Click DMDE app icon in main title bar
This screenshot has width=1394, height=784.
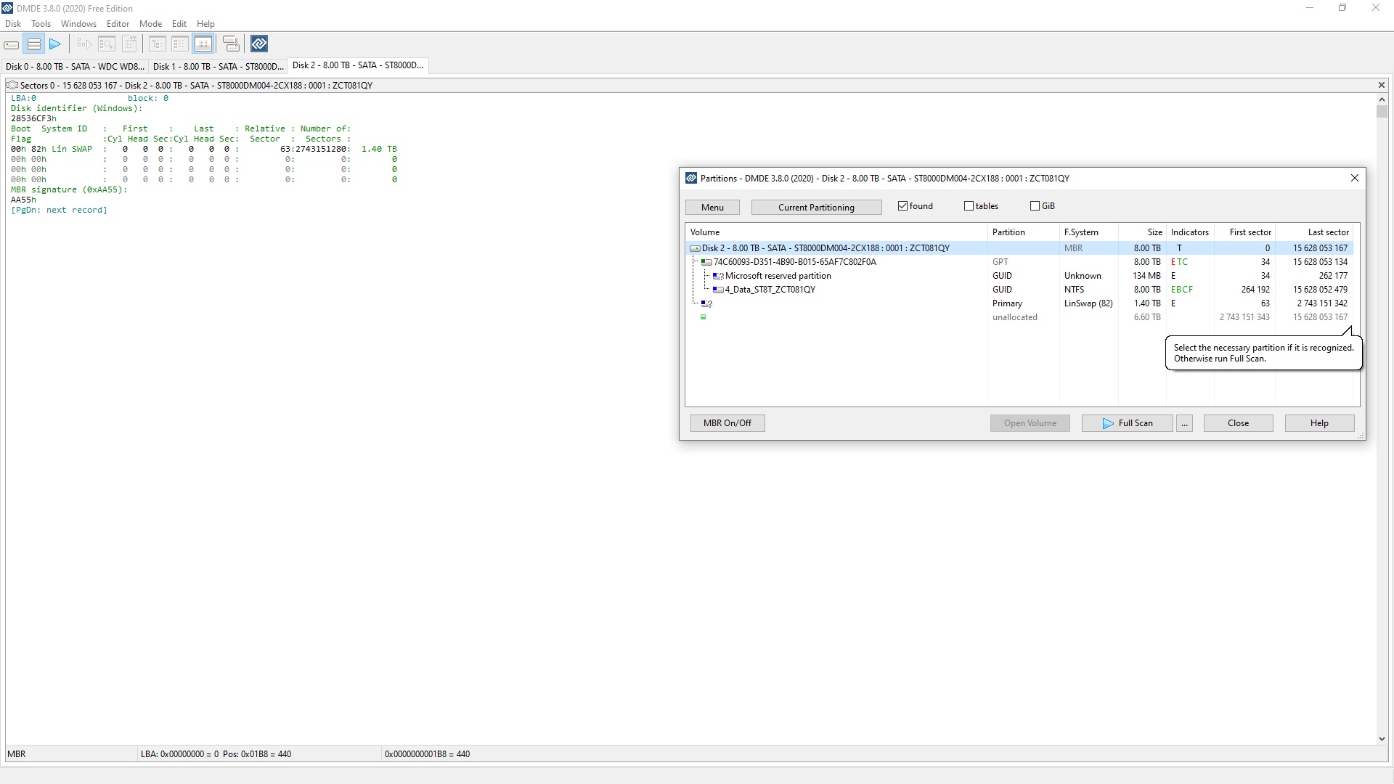(7, 8)
